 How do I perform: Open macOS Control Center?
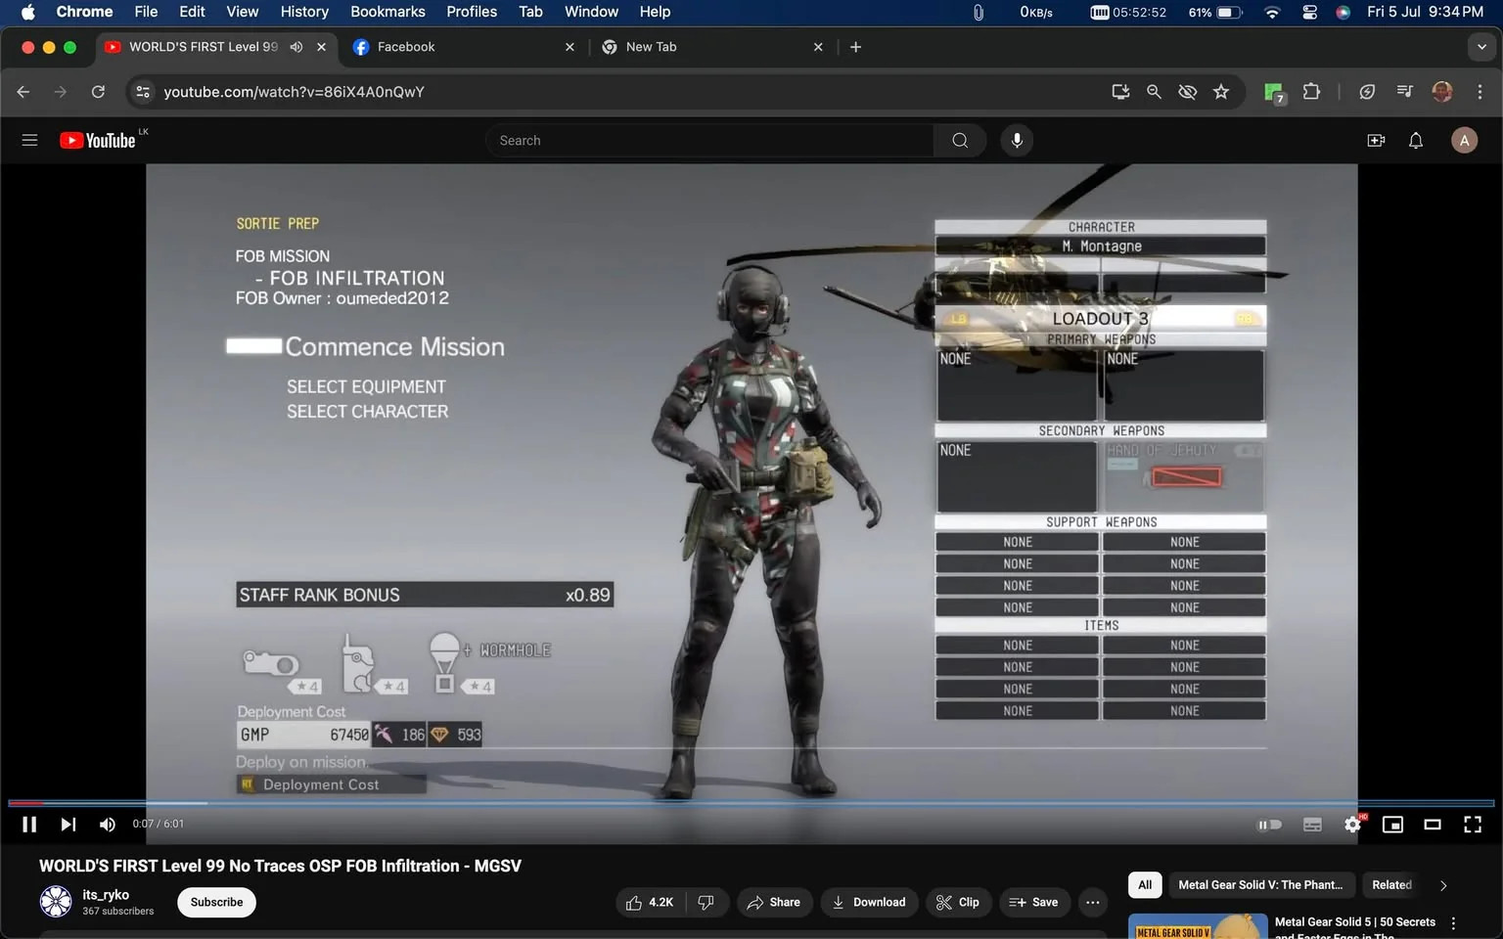tap(1309, 12)
